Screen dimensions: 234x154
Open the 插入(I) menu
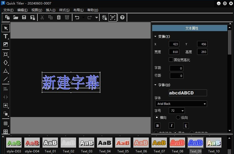pyautogui.click(x=51, y=10)
